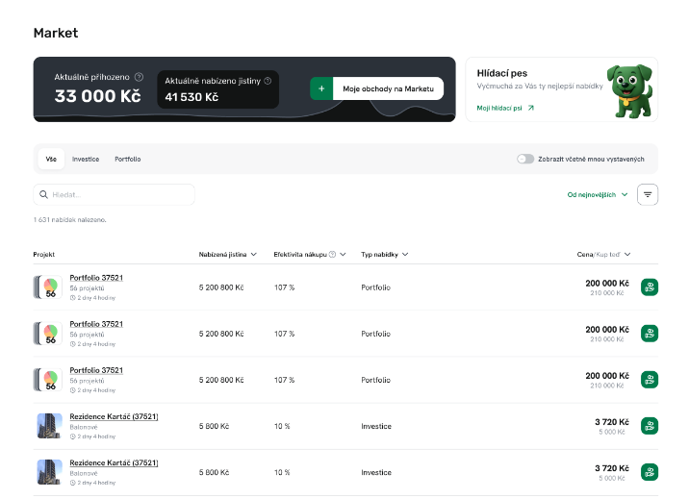Screen dimensions: 689x499
Task: Open the filter settings icon button
Action: click(x=648, y=194)
